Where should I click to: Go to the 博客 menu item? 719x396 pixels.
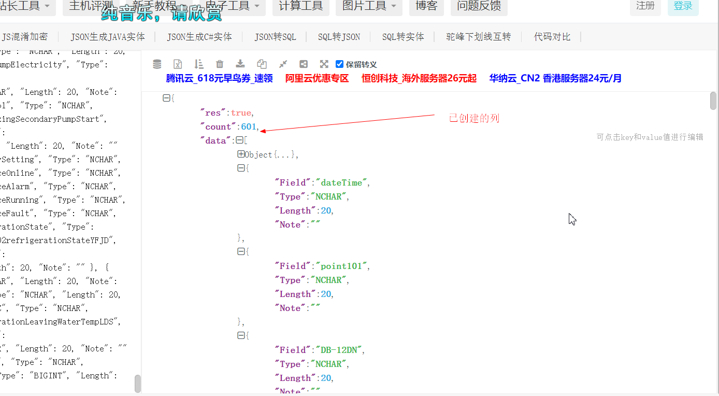[x=426, y=6]
